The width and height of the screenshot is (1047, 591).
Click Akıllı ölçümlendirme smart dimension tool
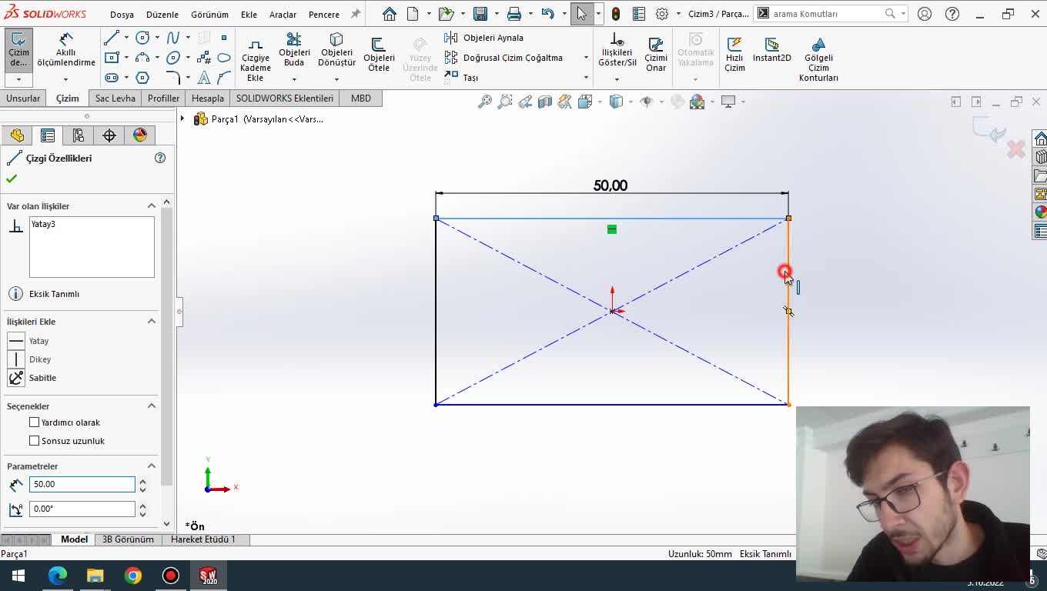point(66,50)
